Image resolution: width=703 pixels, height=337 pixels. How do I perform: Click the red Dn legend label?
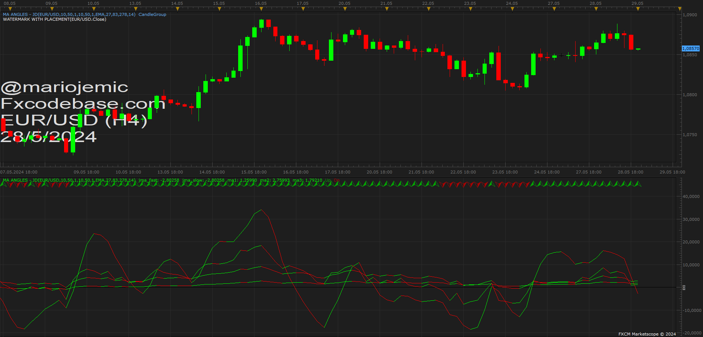coord(337,180)
